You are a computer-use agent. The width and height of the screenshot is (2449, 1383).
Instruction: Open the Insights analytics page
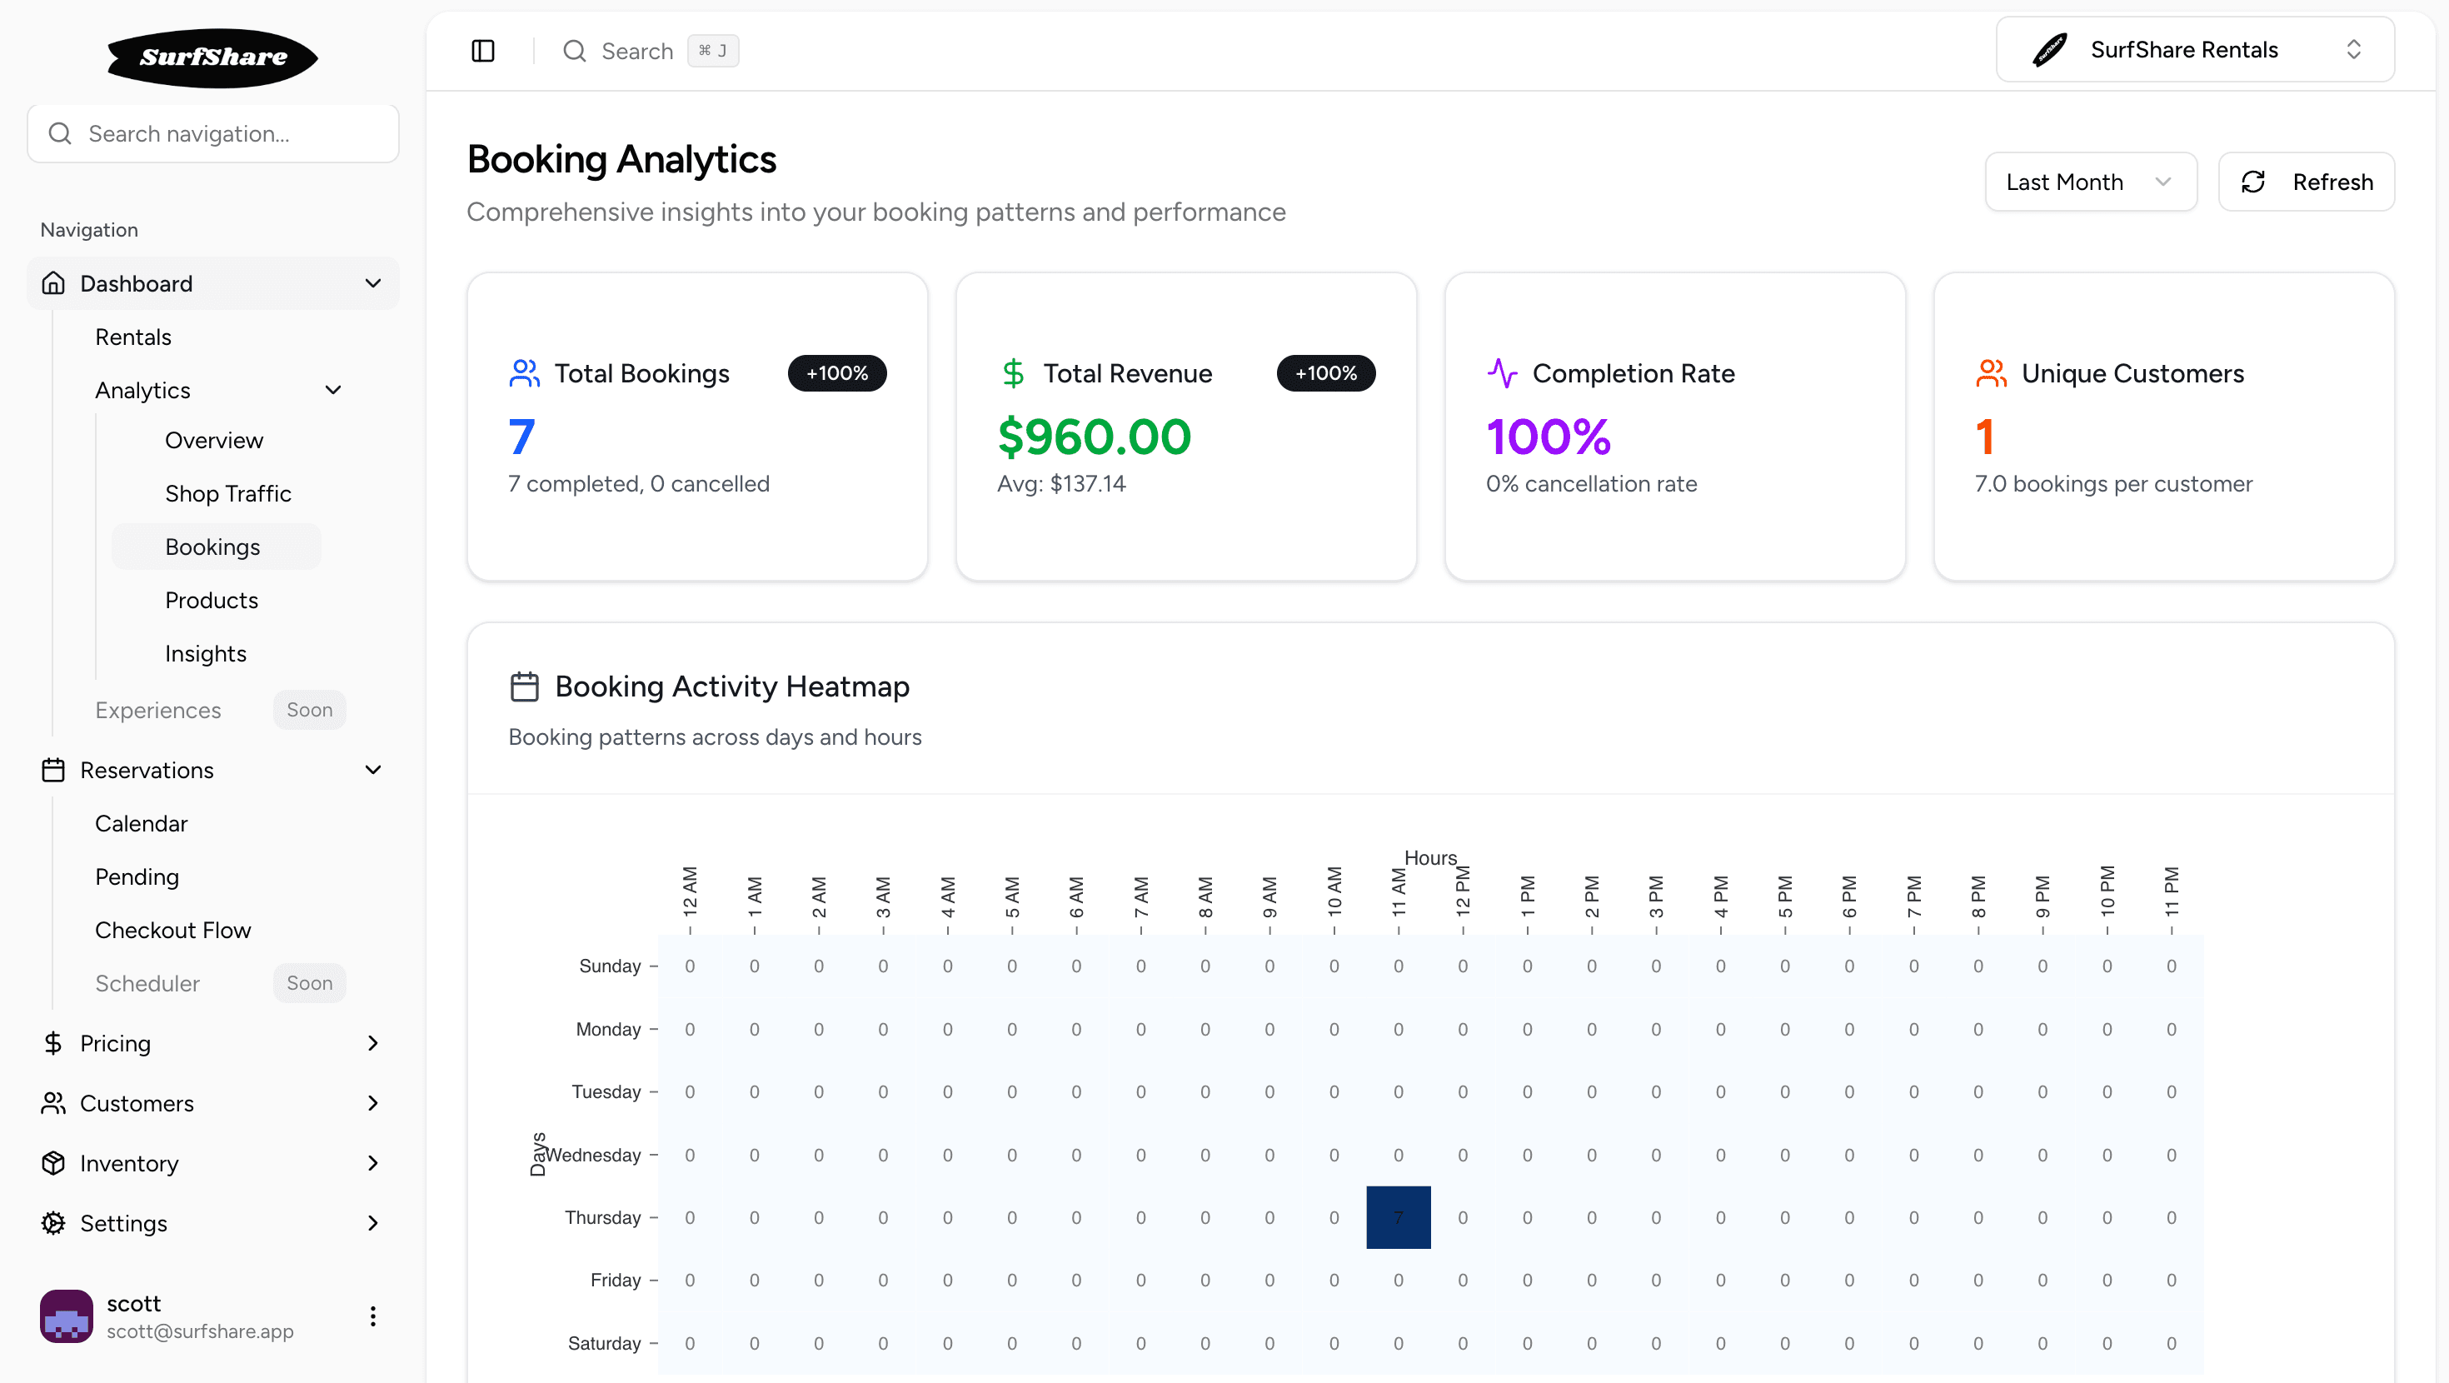point(206,653)
